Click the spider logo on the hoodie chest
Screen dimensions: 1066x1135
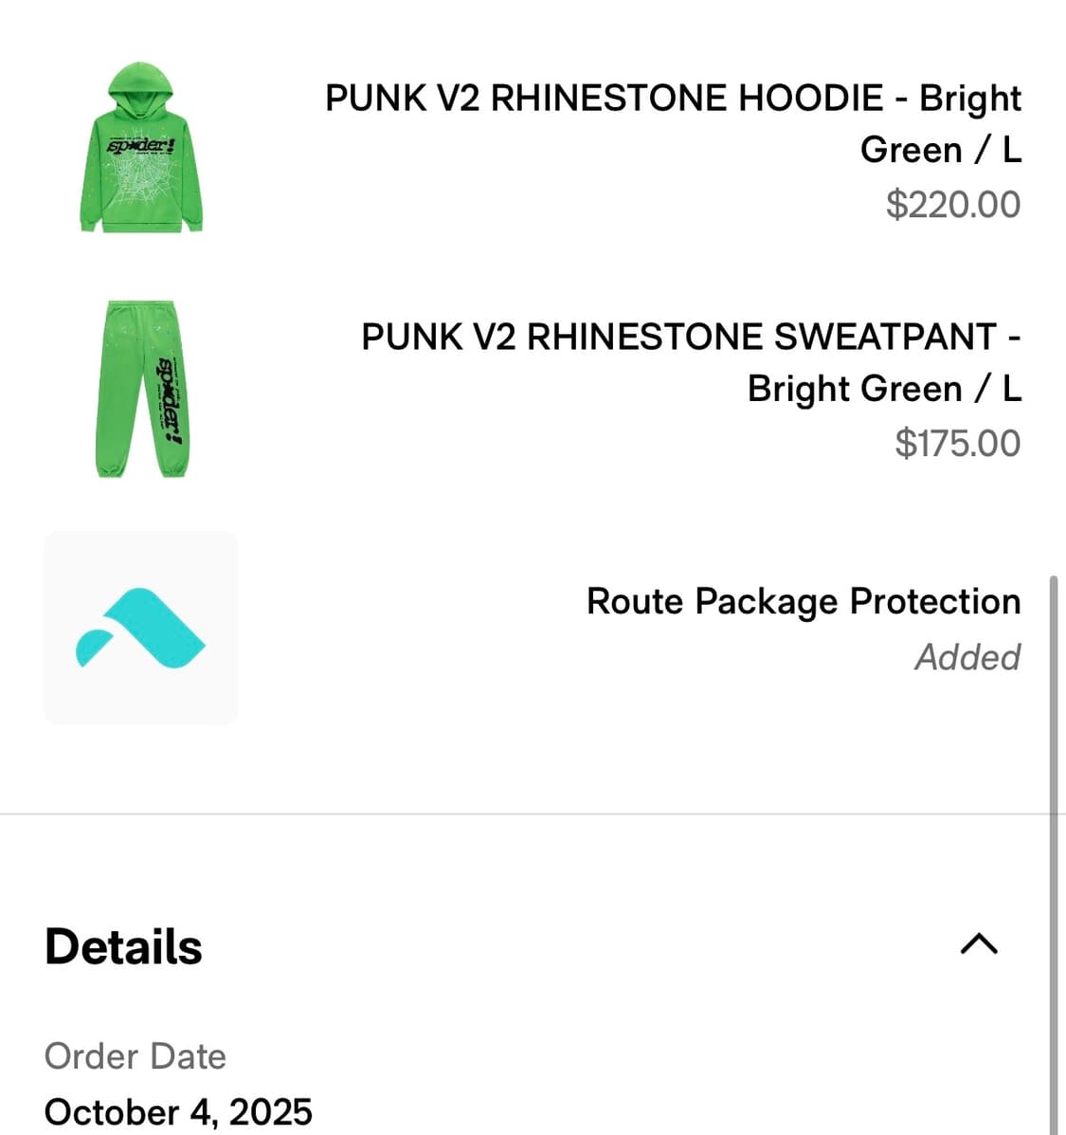click(x=141, y=146)
